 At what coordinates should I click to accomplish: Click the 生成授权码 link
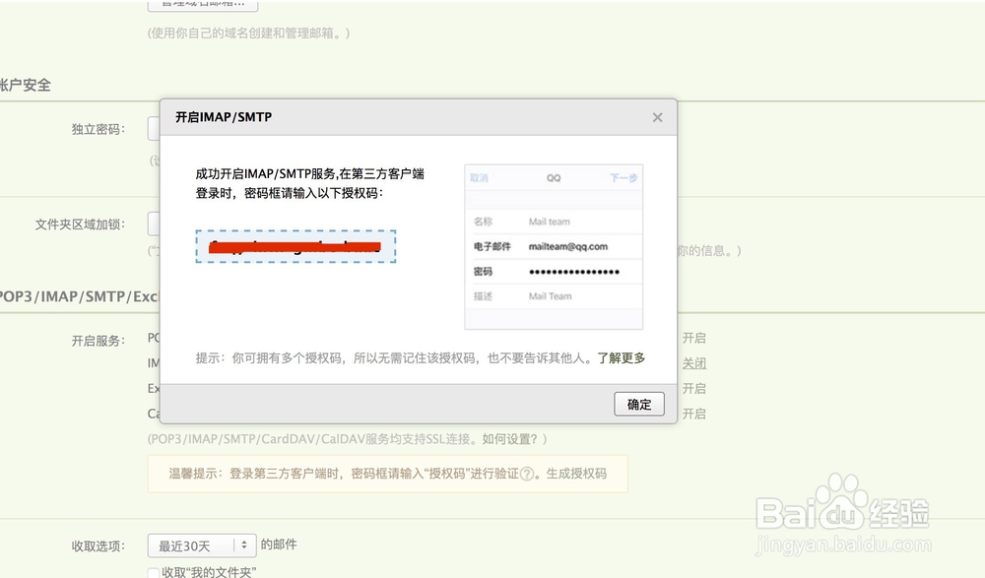coord(576,473)
